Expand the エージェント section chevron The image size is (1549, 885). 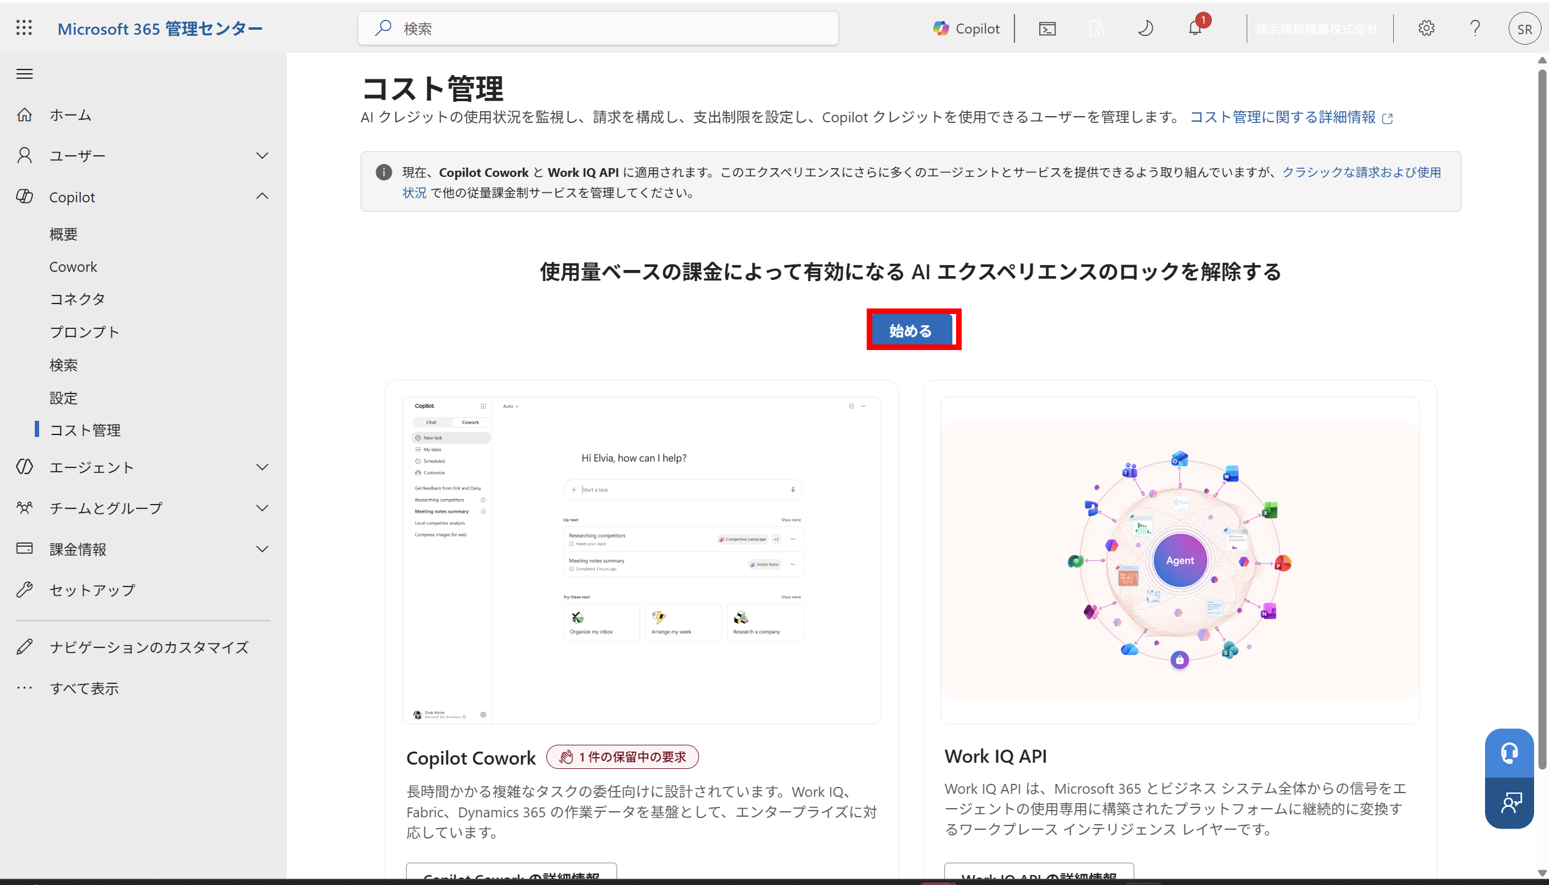[262, 467]
